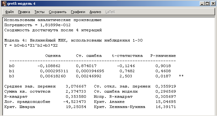Click the t-statistic -0,1246
217x116 pixels.
coord(126,66)
